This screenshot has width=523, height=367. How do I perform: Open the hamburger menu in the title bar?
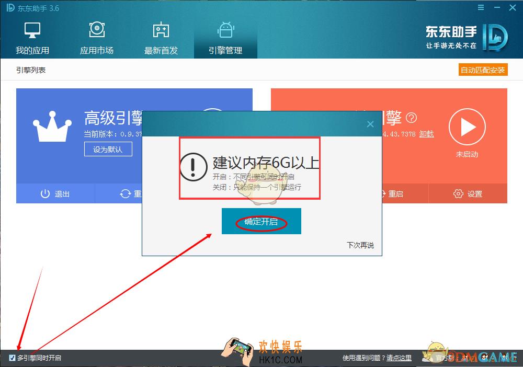[481, 7]
